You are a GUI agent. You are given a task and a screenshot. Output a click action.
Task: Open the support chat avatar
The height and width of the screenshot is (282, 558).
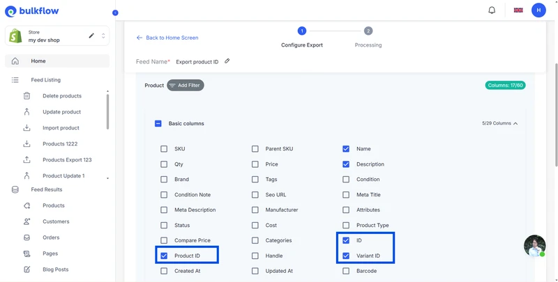[534, 246]
